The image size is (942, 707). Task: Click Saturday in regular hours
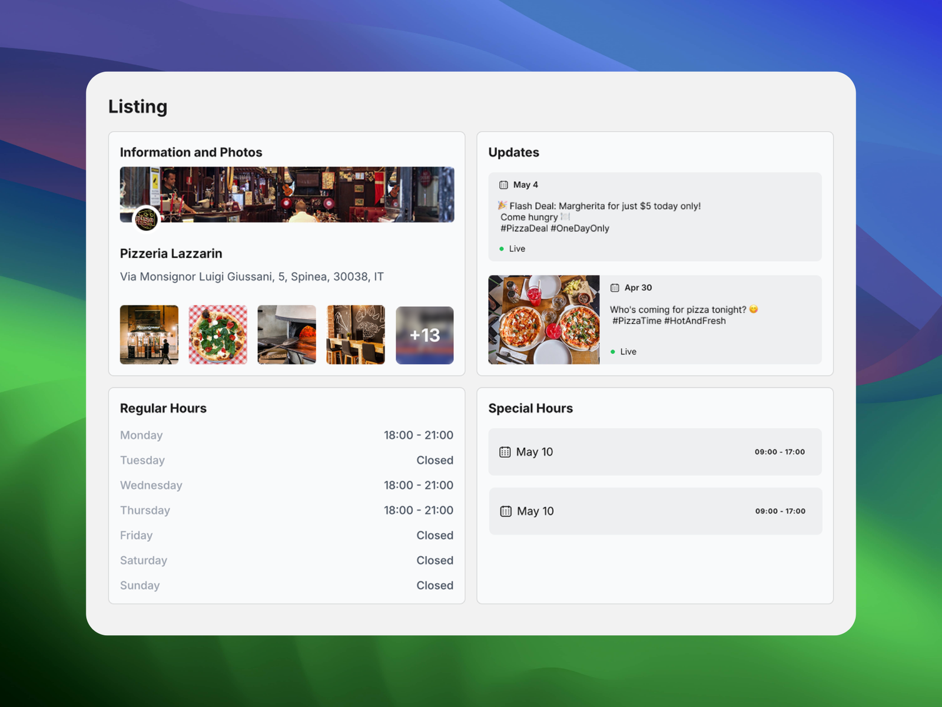click(144, 560)
